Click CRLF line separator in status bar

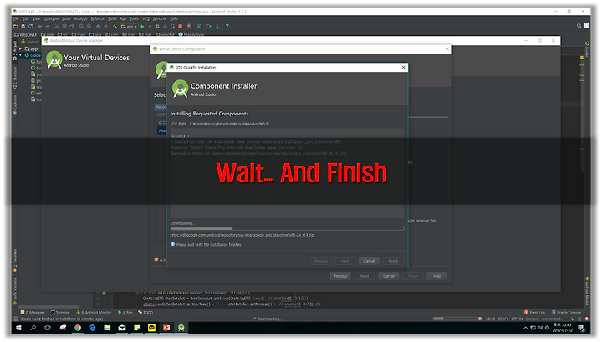503,319
